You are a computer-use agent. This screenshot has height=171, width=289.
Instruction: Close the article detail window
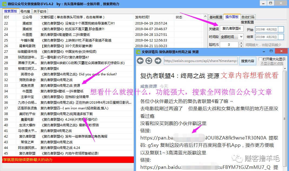pos(281,51)
